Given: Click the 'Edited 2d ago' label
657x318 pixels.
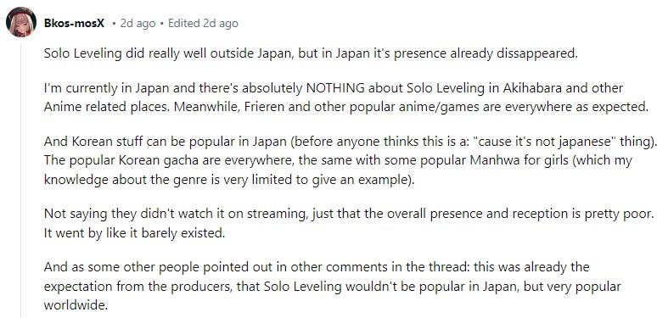Looking at the screenshot, I should pos(203,24).
